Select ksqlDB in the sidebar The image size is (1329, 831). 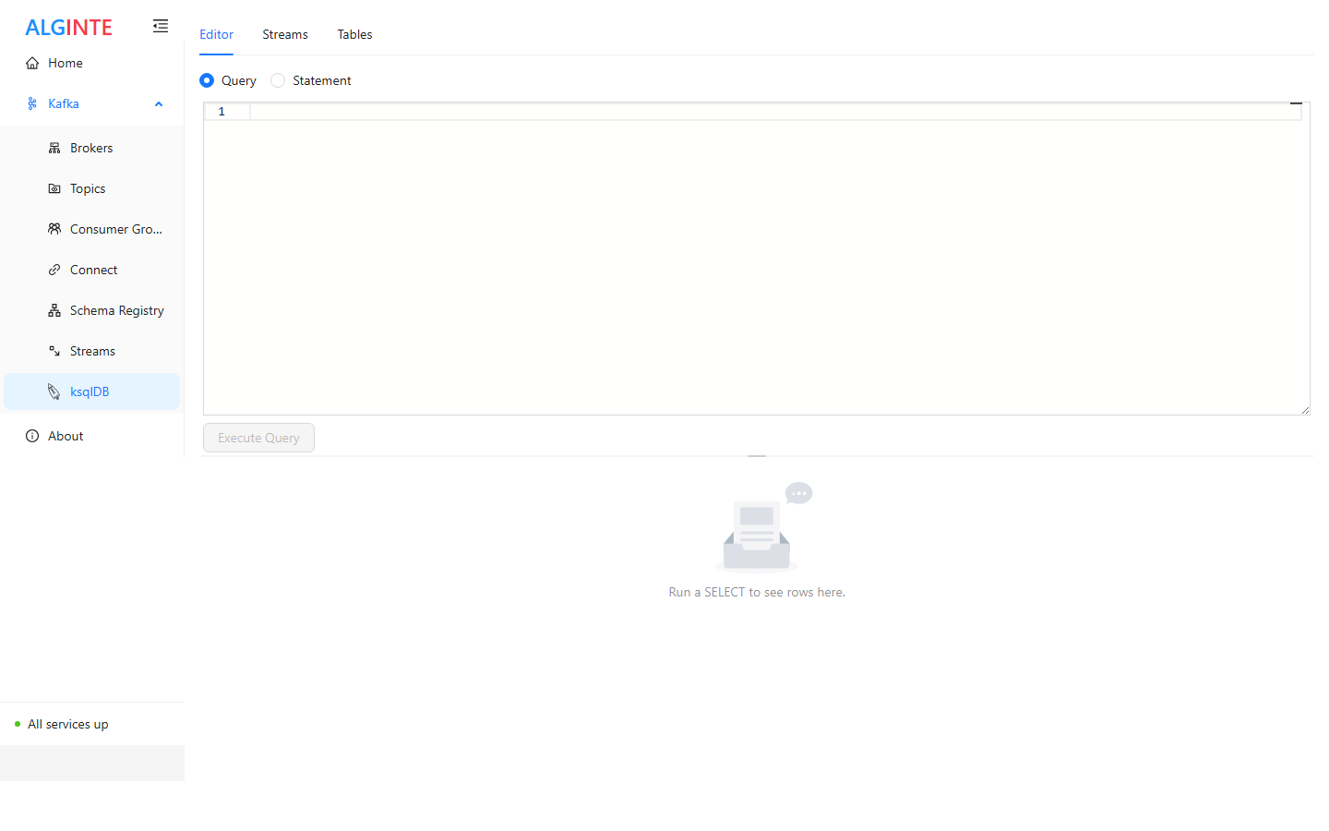click(91, 391)
